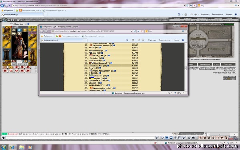Screen dimensions: 240x150
Task: Open Персонаж in Mooncity game top menu
Action: click(218, 18)
